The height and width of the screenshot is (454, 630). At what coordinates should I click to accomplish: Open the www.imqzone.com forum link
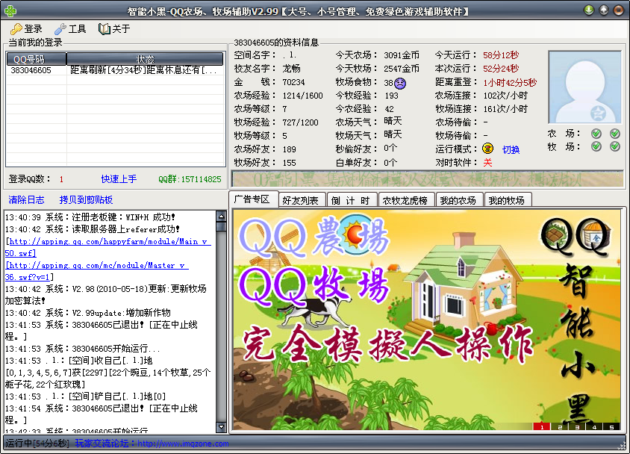pos(183,444)
